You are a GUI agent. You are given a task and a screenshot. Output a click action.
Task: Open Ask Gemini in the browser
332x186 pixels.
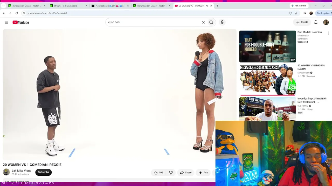tap(299, 6)
